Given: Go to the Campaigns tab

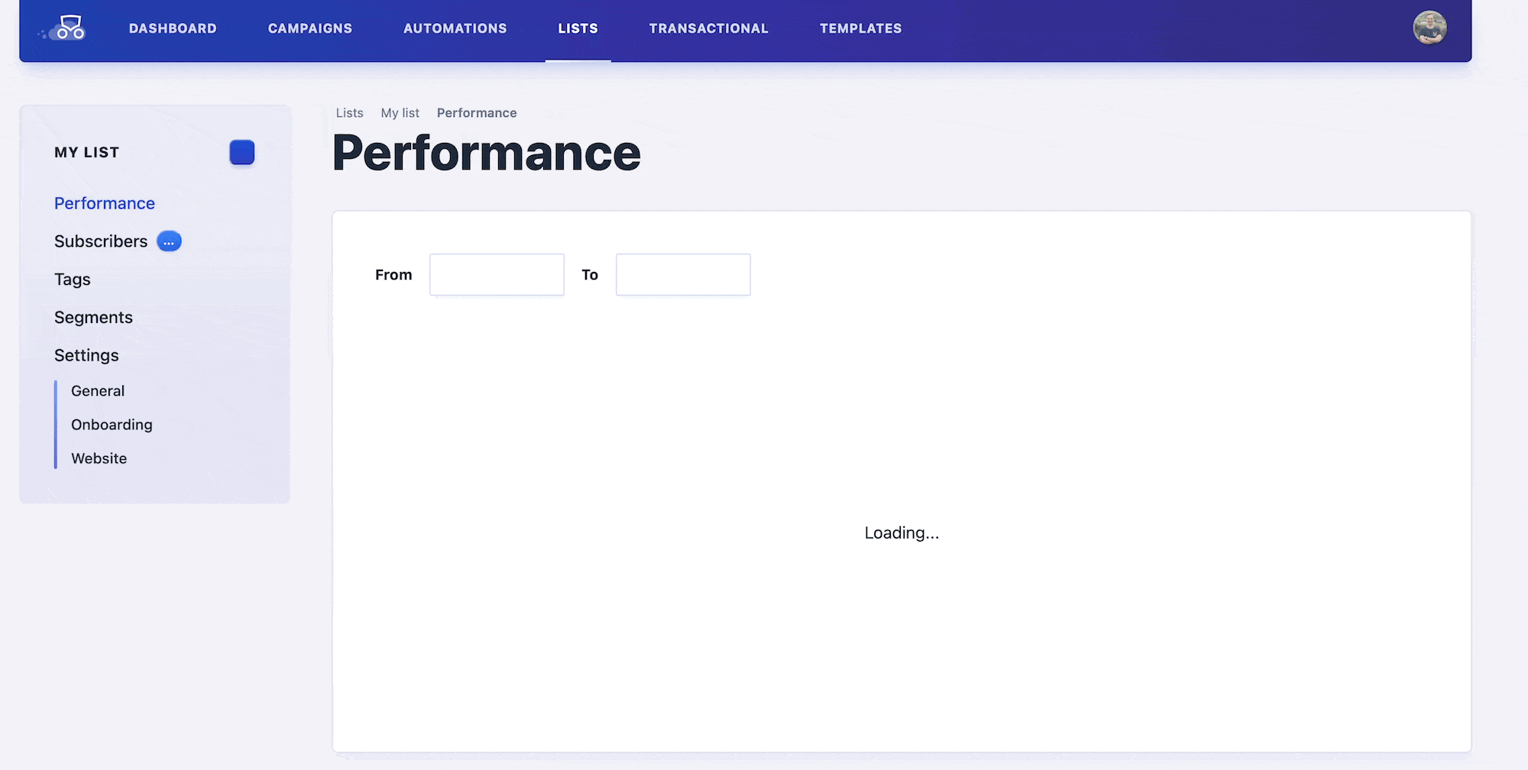Looking at the screenshot, I should tap(310, 28).
